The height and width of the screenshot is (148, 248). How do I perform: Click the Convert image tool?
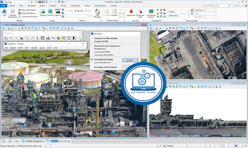point(50,13)
